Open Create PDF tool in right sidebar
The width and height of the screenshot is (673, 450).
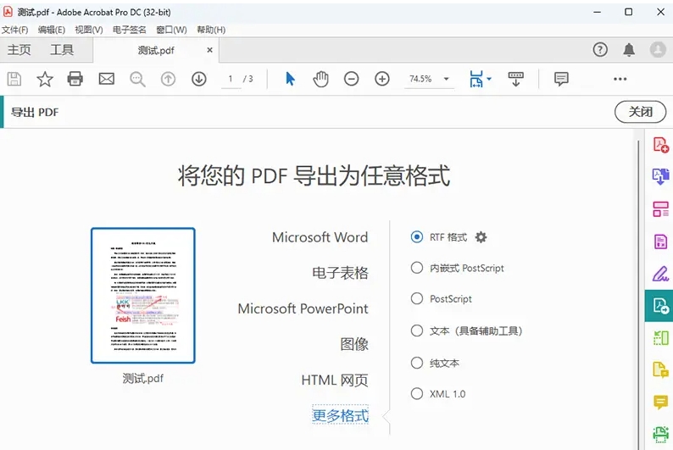tap(660, 145)
